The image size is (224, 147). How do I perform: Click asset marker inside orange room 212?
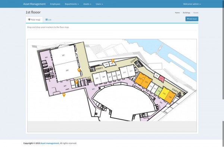pyautogui.click(x=143, y=79)
